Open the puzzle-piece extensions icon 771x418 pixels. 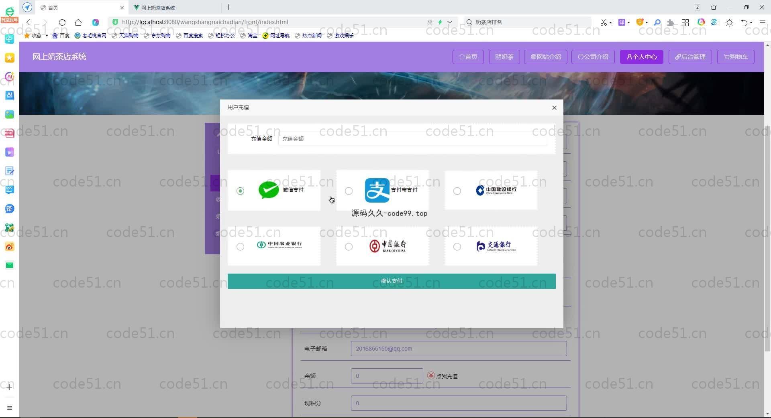point(671,22)
